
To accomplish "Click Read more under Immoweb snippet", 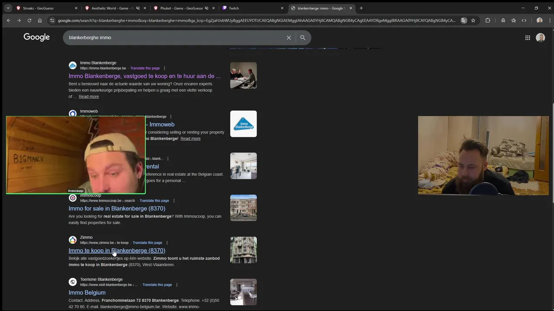I will click(190, 139).
